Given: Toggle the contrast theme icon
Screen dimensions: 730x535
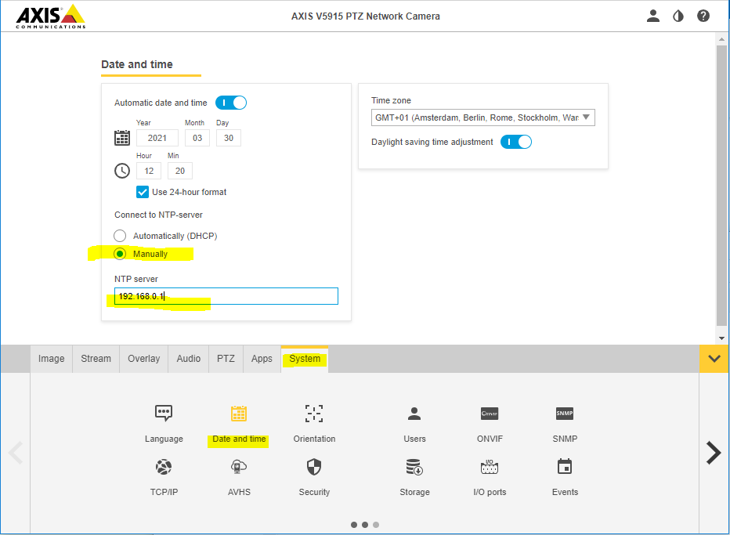Looking at the screenshot, I should pyautogui.click(x=678, y=16).
